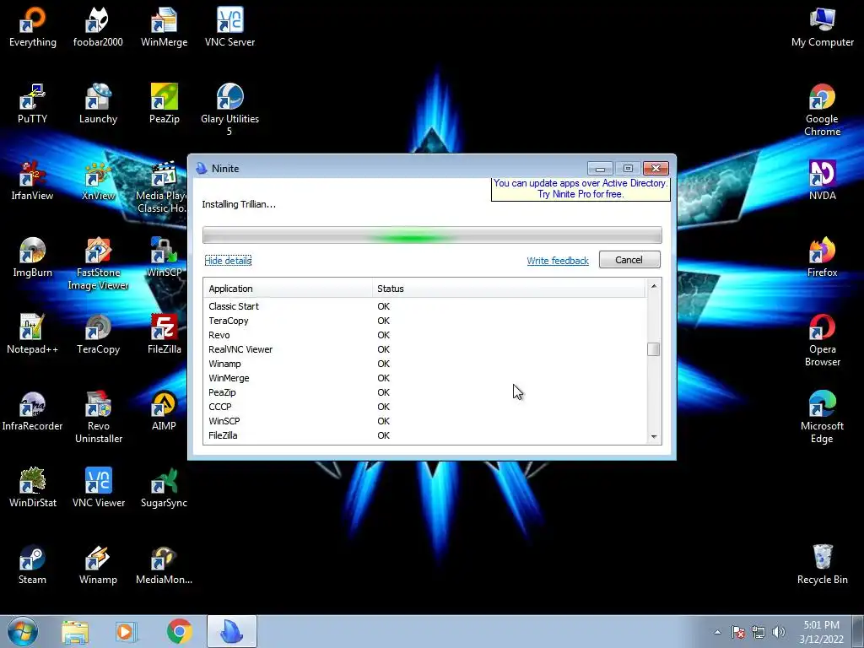This screenshot has width=864, height=648.
Task: Show hidden system tray icons
Action: pyautogui.click(x=717, y=632)
